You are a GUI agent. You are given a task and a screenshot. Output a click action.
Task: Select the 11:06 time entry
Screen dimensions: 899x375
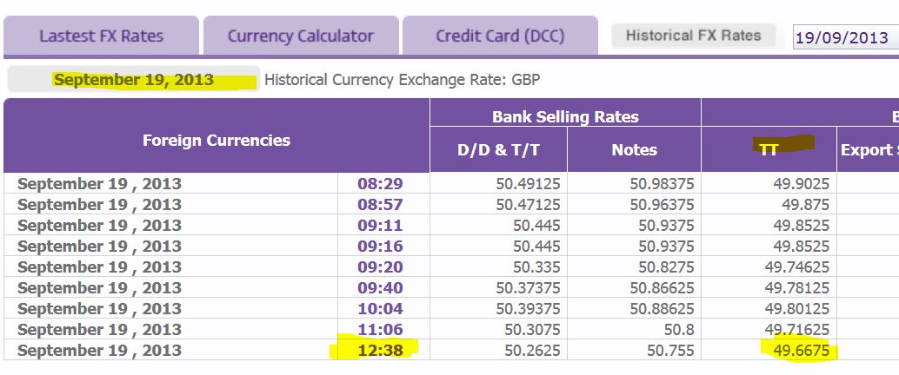380,329
